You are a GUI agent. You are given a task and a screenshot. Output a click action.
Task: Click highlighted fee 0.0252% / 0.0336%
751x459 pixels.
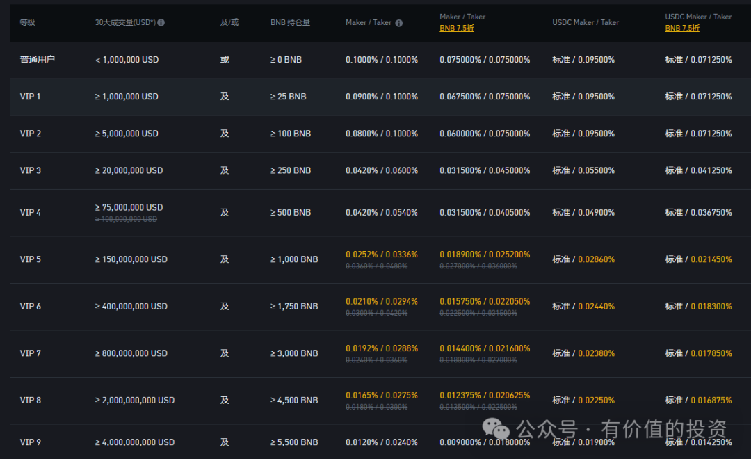(x=382, y=255)
